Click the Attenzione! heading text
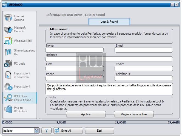The width and height of the screenshot is (182, 136). (58, 29)
